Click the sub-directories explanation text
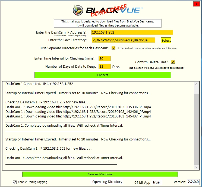This screenshot has width=202, height=187. 147,48
